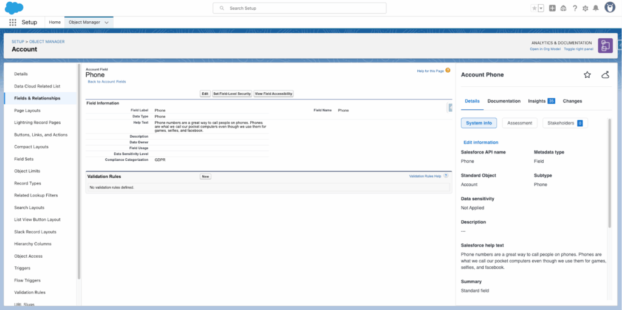The height and width of the screenshot is (310, 622).
Task: Click the user avatar profile icon
Action: pos(609,8)
